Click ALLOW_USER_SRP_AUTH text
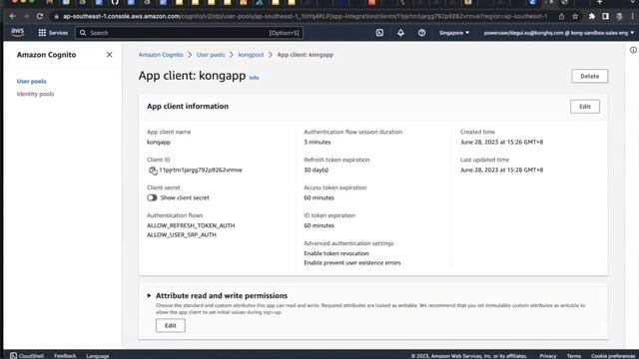 pyautogui.click(x=182, y=235)
